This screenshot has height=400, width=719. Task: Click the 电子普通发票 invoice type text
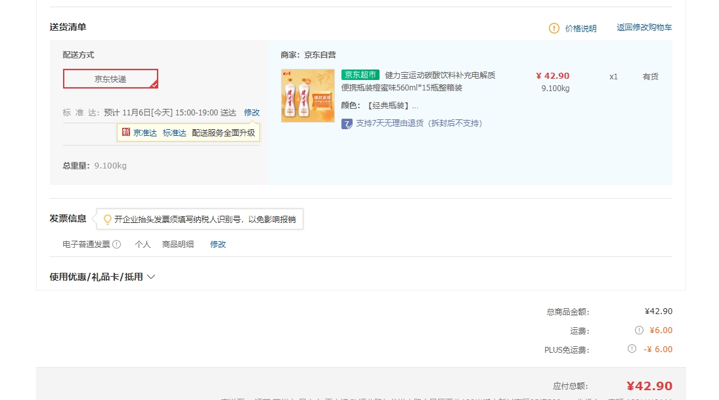click(86, 244)
